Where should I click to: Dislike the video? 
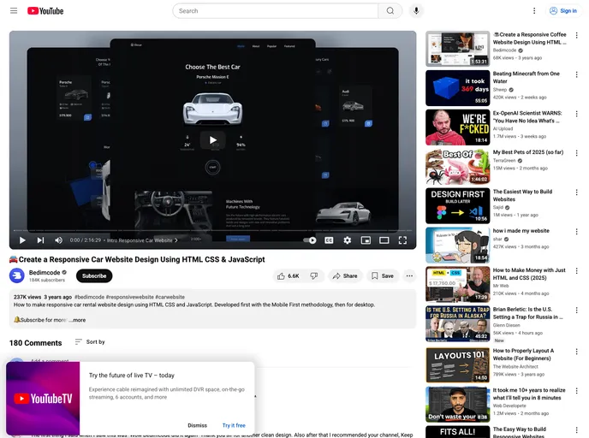click(314, 275)
